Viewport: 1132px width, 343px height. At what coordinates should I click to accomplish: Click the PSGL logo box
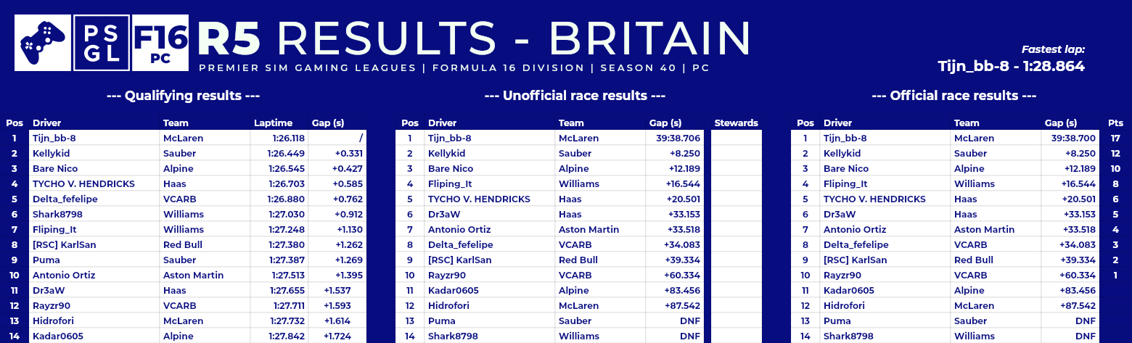click(x=102, y=43)
